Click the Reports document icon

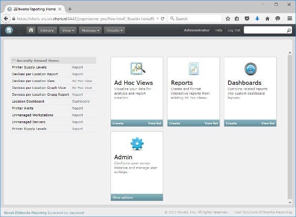(194, 69)
